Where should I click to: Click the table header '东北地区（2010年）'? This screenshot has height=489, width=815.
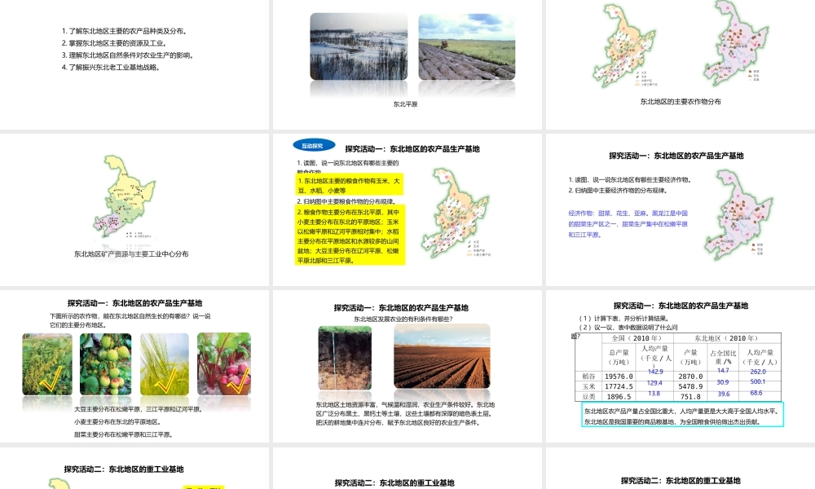click(x=727, y=338)
